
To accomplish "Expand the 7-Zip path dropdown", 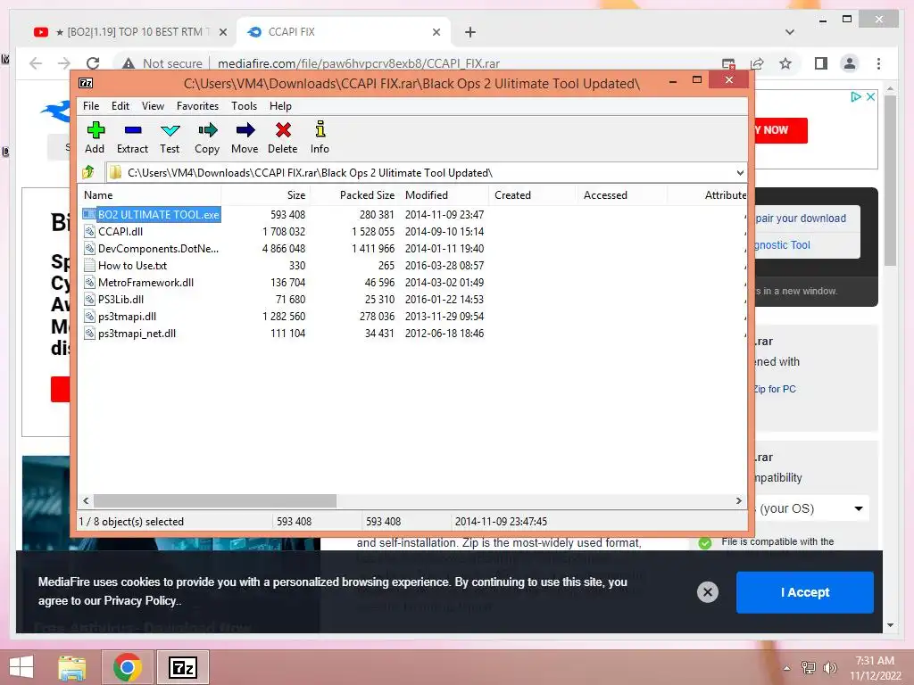I will 740,172.
